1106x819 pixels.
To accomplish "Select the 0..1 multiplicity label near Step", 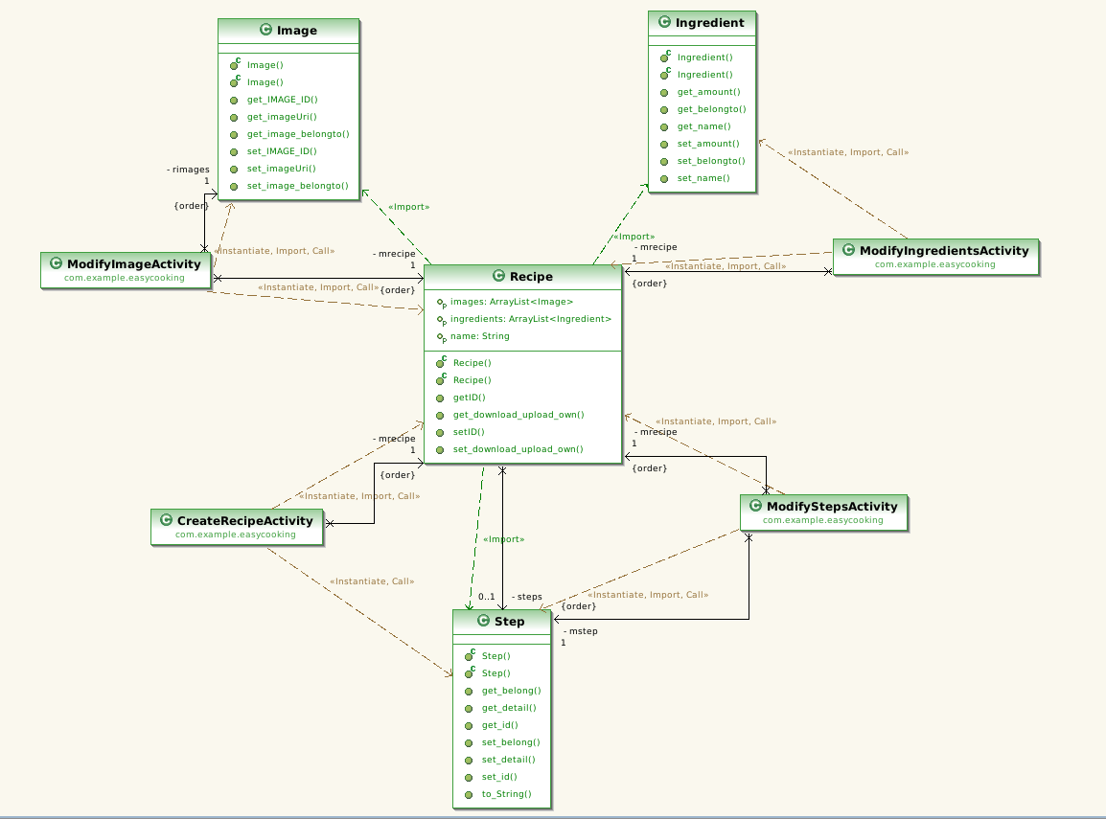I will [487, 596].
